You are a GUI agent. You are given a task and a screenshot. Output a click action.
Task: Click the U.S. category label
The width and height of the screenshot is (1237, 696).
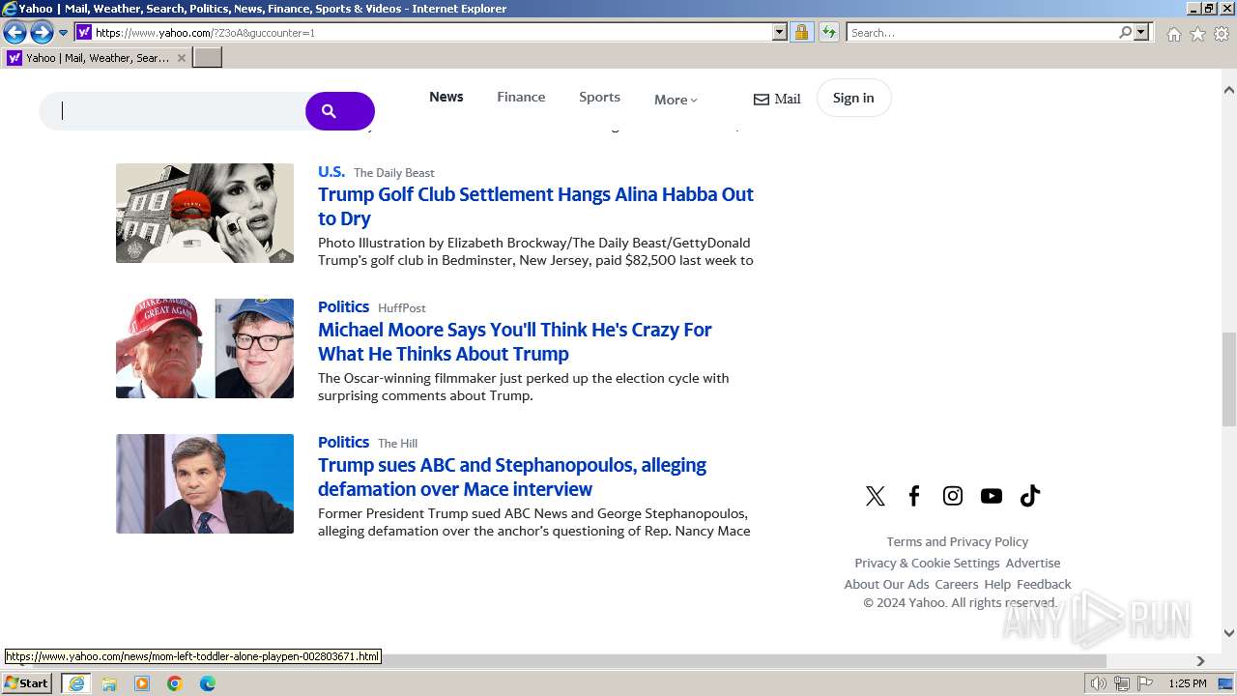pyautogui.click(x=331, y=171)
